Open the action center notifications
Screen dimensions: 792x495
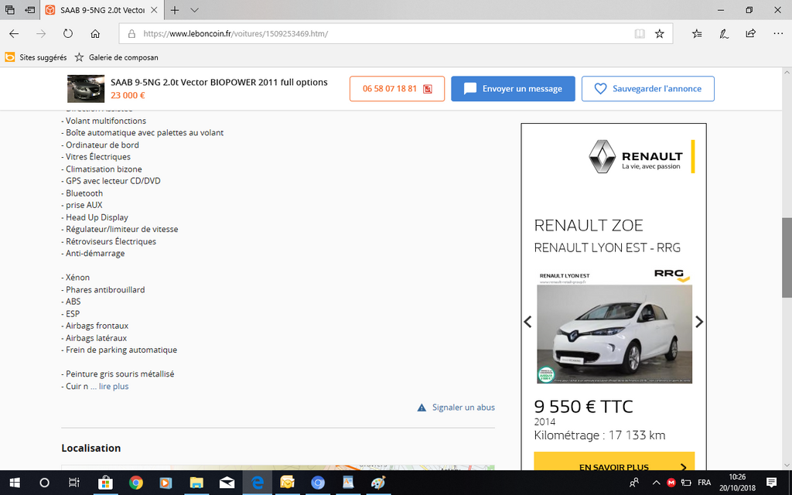point(771,483)
